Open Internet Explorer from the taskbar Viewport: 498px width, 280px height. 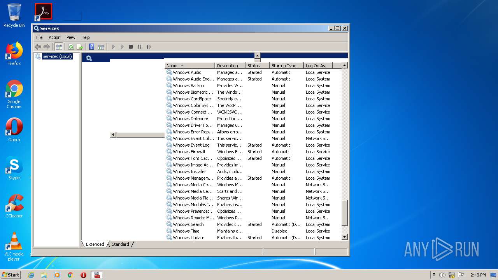31,275
